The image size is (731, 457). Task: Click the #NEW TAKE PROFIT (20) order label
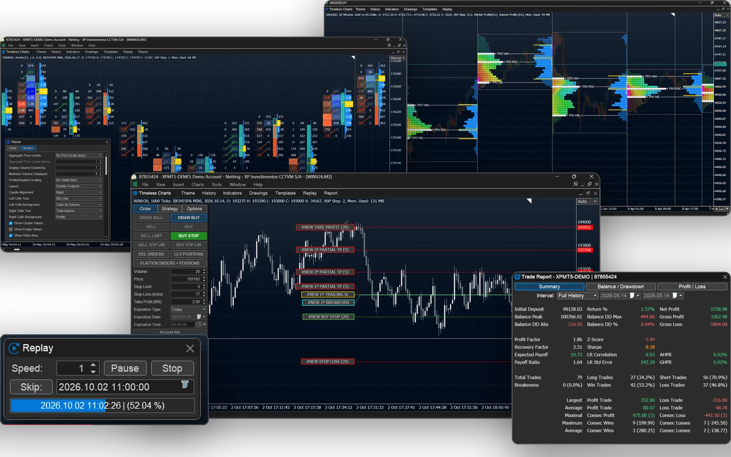coord(325,227)
